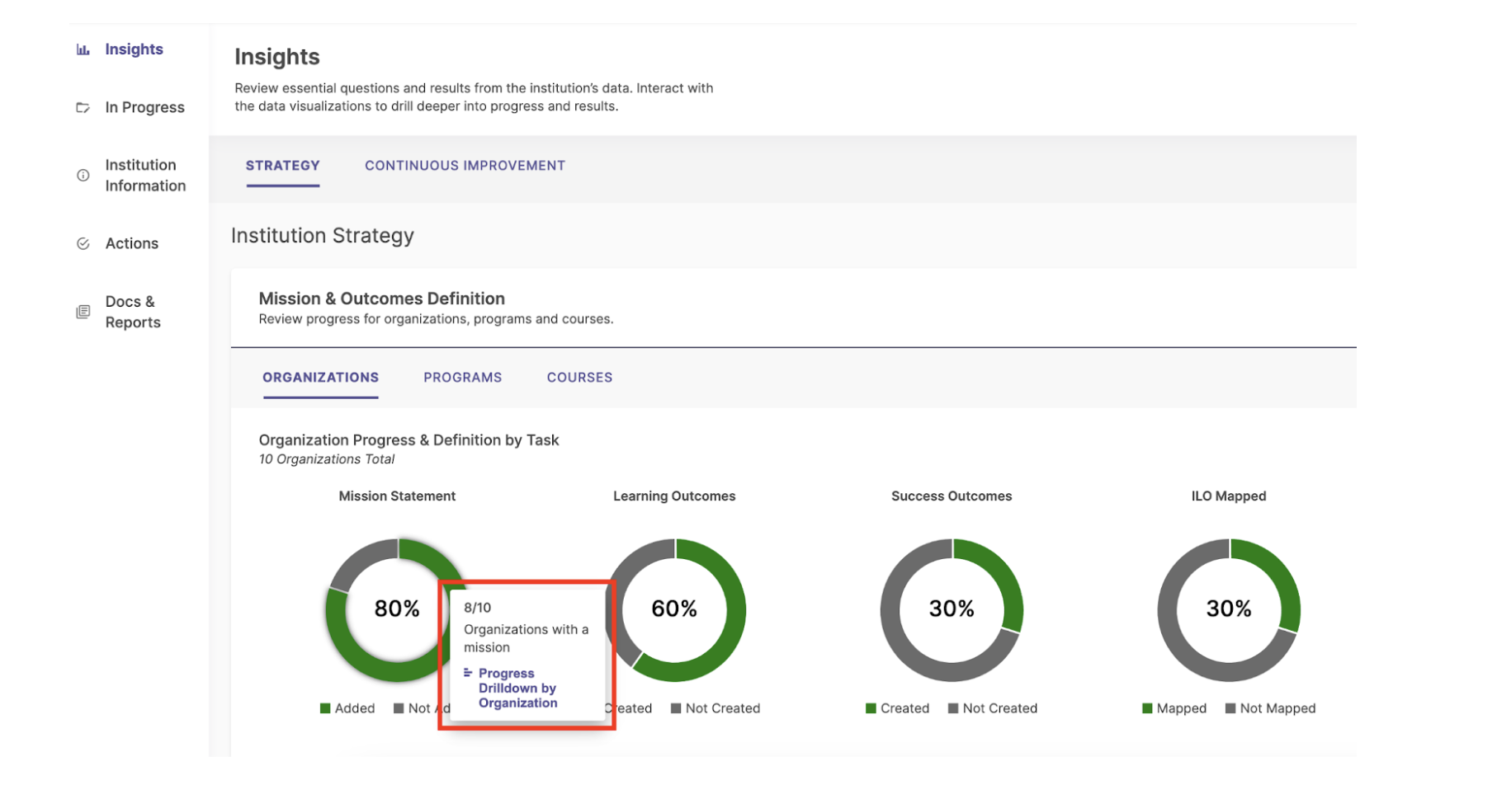Click the In Progress sidebar icon
1497x785 pixels.
[x=83, y=106]
